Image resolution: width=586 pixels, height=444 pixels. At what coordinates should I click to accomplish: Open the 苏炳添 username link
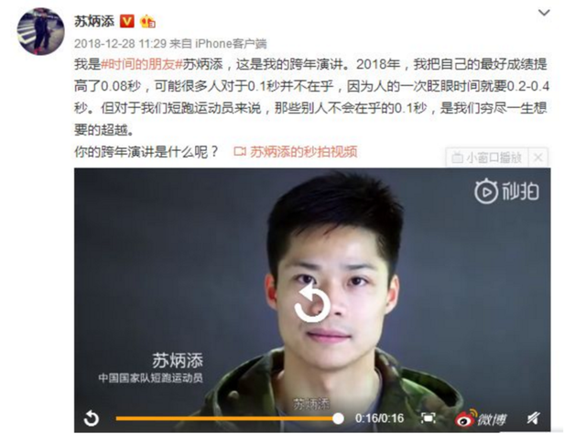(94, 21)
